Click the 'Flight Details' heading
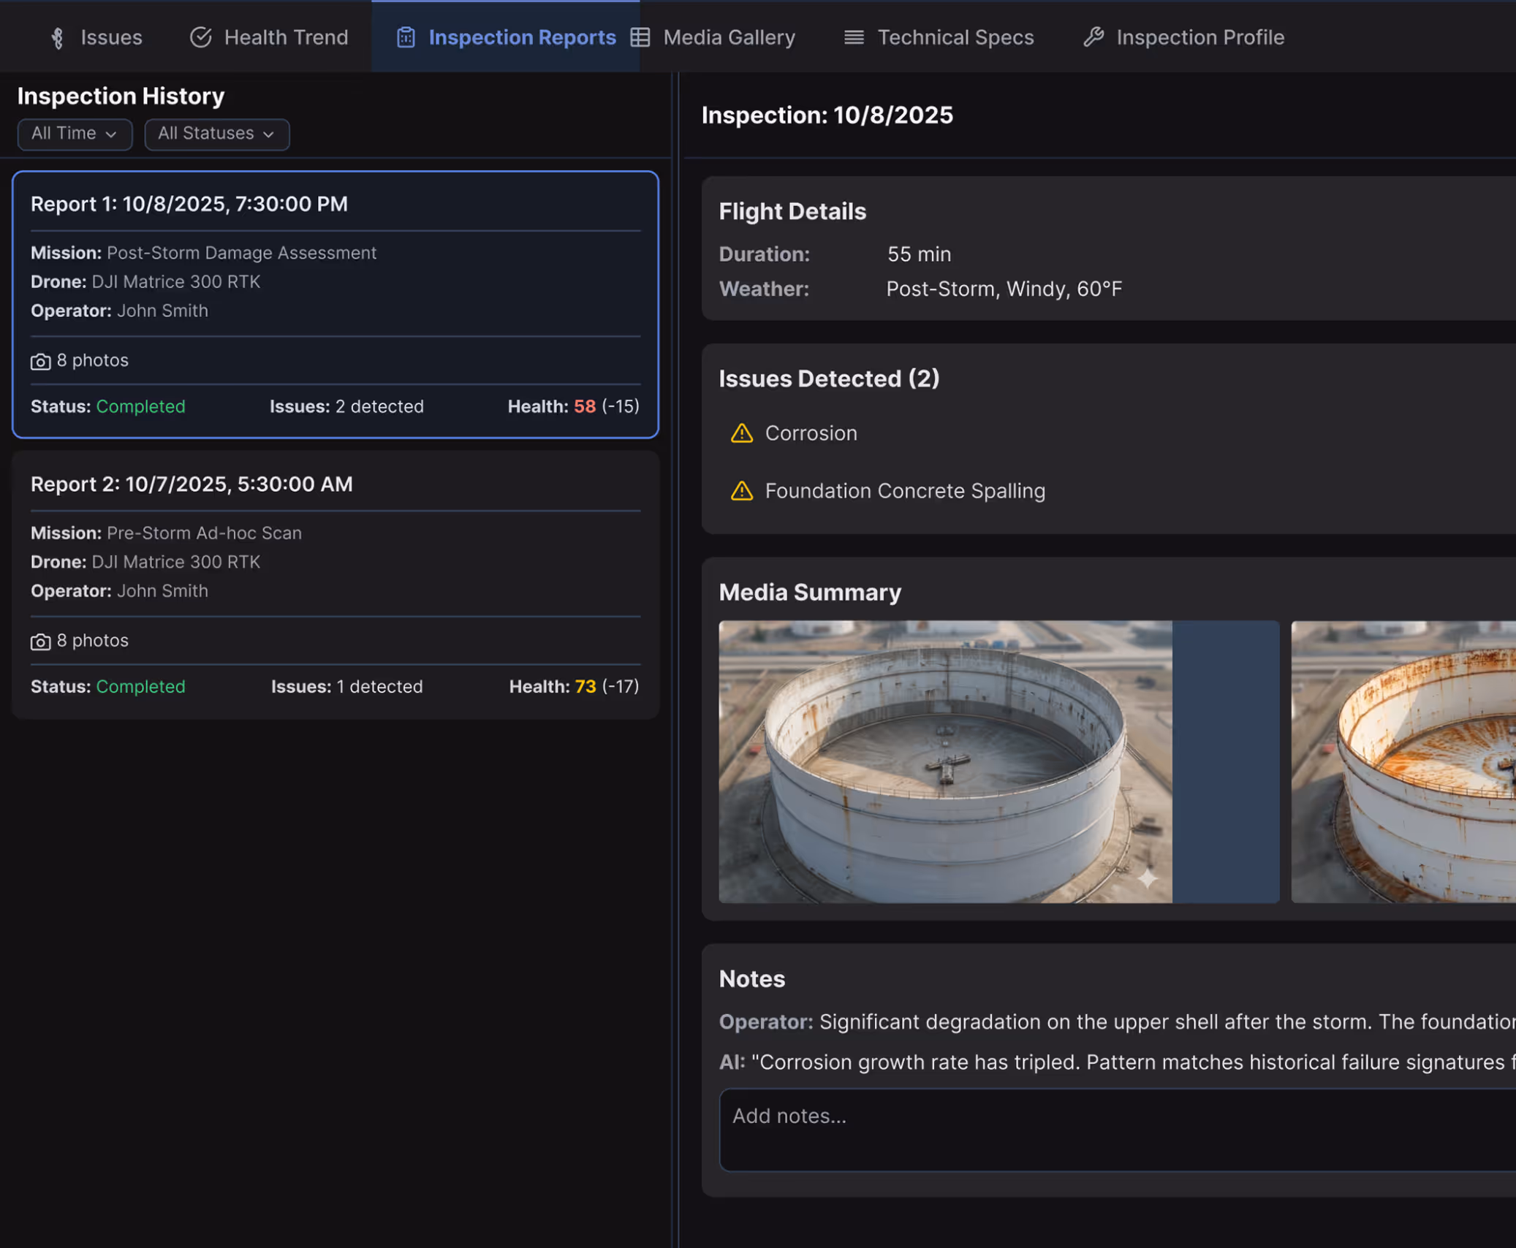Screen dimensions: 1516x1248 point(792,211)
